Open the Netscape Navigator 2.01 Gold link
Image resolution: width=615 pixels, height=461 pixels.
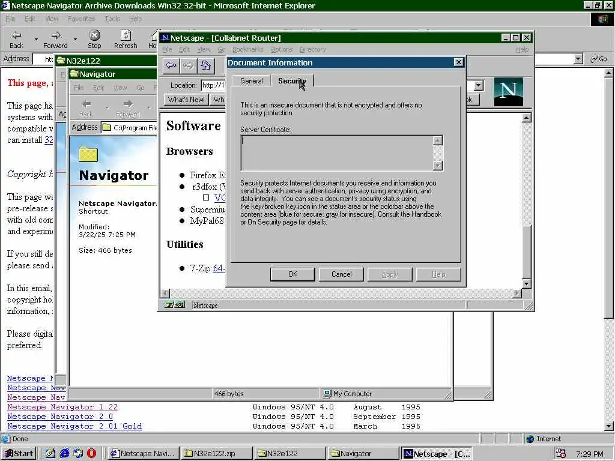[74, 426]
